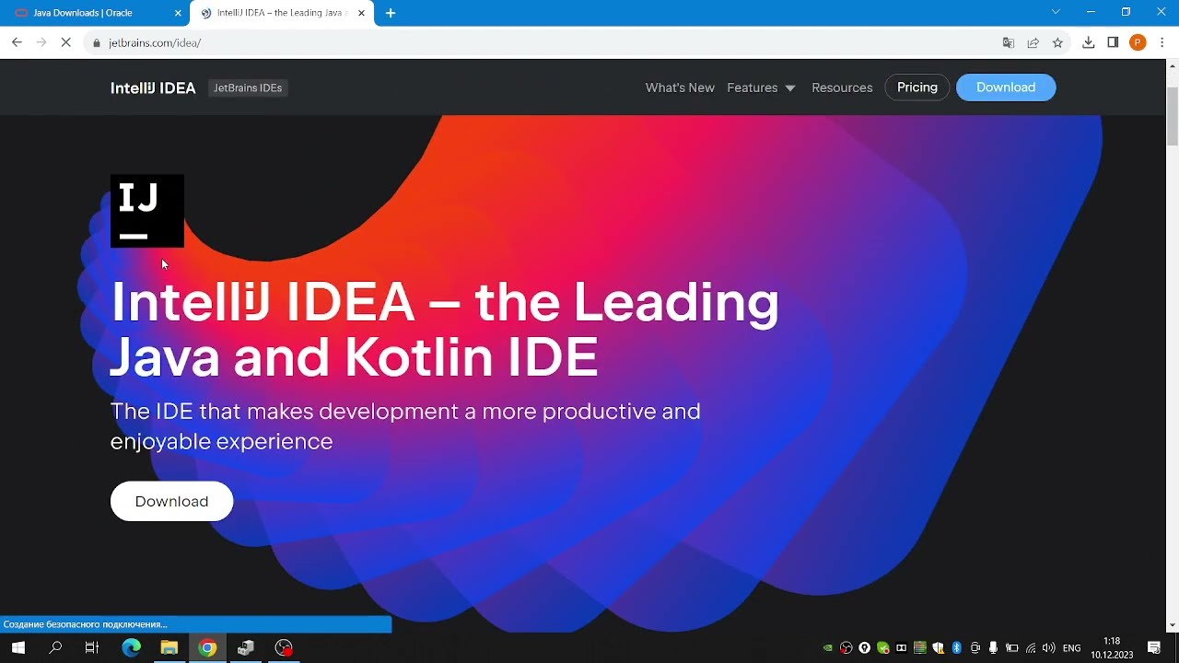The width and height of the screenshot is (1179, 663).
Task: Click the NVIDIA tray icon
Action: 828,648
